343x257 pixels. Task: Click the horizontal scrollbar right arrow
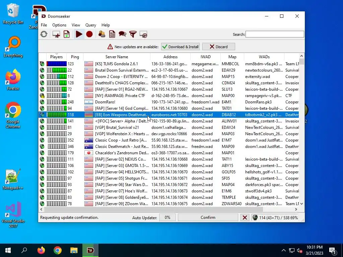click(x=296, y=209)
